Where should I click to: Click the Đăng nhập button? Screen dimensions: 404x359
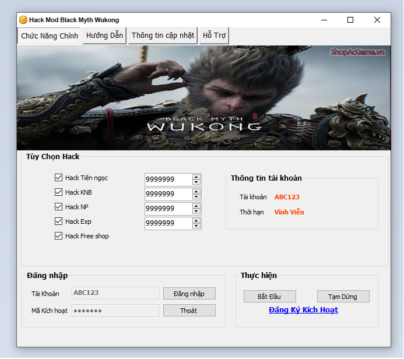click(x=189, y=294)
